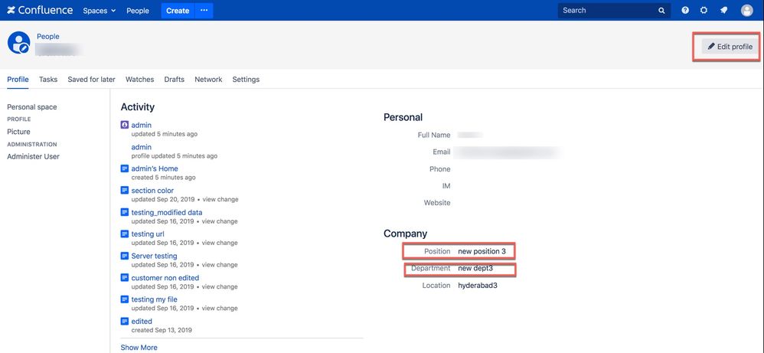Open the user avatar menu
This screenshot has height=353, width=764.
pyautogui.click(x=747, y=10)
